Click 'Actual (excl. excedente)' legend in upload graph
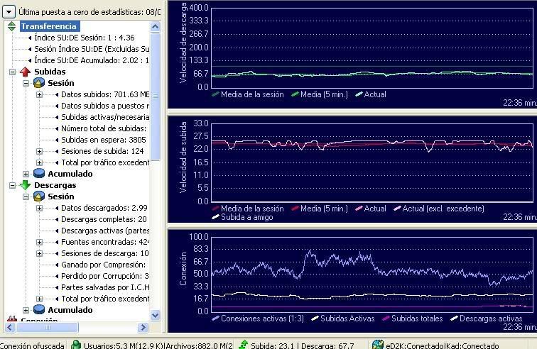537x349 pixels. [439, 209]
